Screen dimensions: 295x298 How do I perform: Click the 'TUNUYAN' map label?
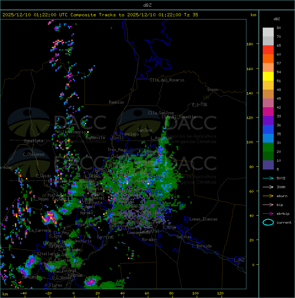pyautogui.click(x=75, y=276)
